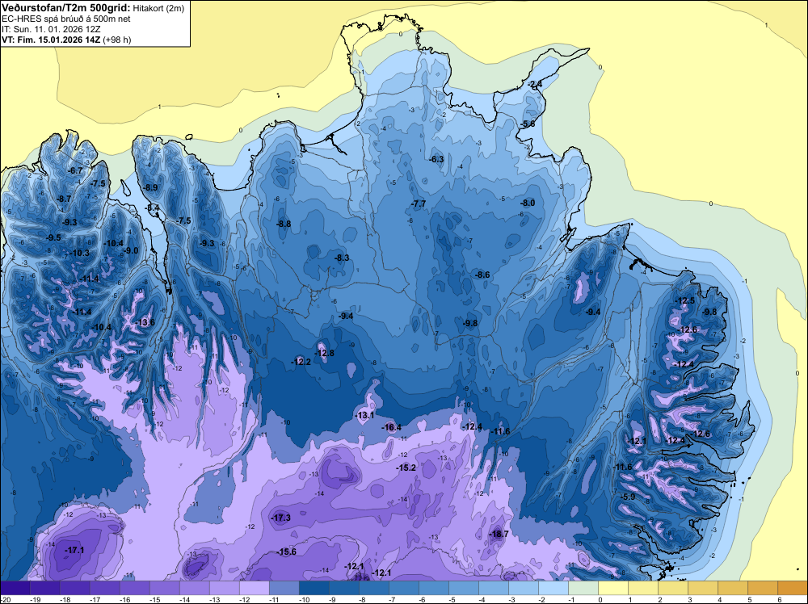Click the -17.1 temperature label
The height and width of the screenshot is (604, 808).
point(74,550)
